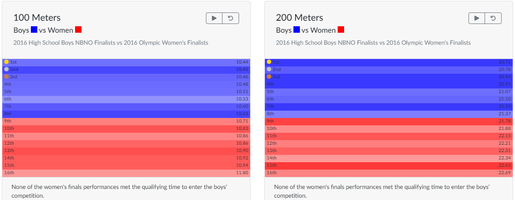Click the gold medal icon in 200 Meters

(269, 62)
